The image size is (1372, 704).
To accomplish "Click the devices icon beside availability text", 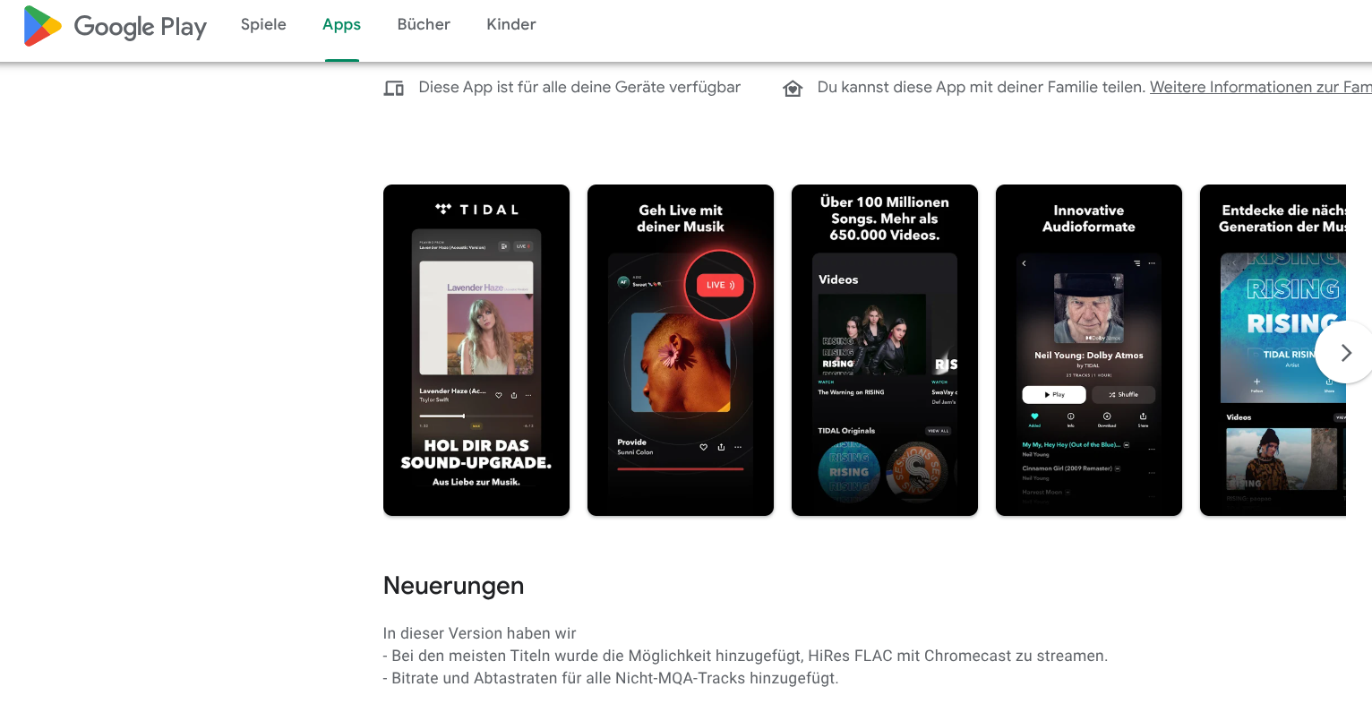I will pyautogui.click(x=394, y=88).
